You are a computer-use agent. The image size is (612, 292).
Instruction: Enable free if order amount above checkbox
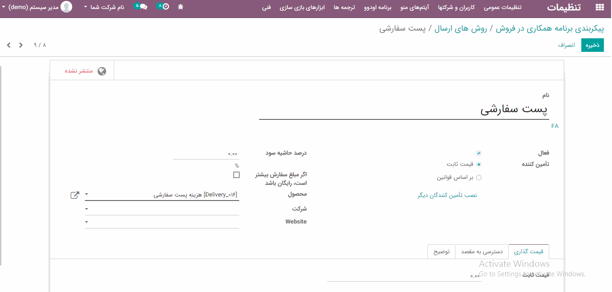pos(236,175)
